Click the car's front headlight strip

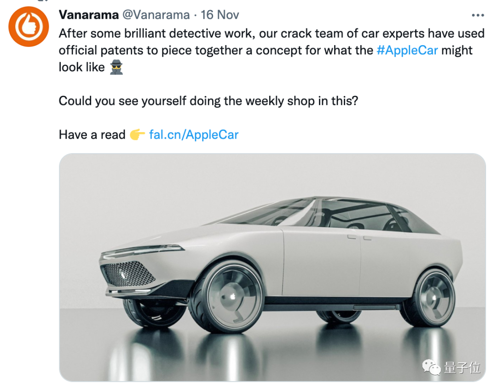(x=143, y=251)
